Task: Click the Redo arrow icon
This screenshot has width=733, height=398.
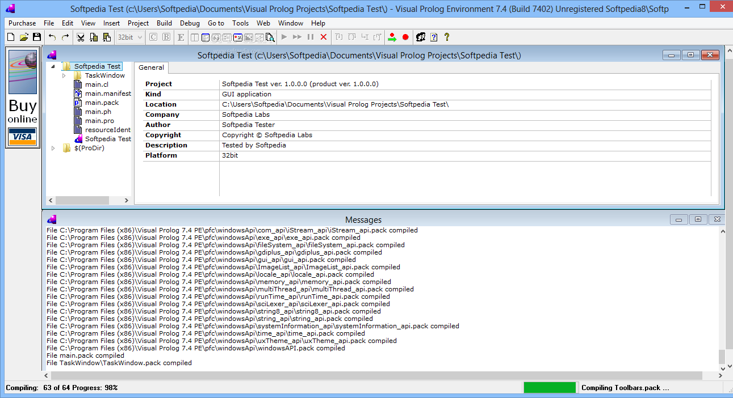Action: pos(65,37)
